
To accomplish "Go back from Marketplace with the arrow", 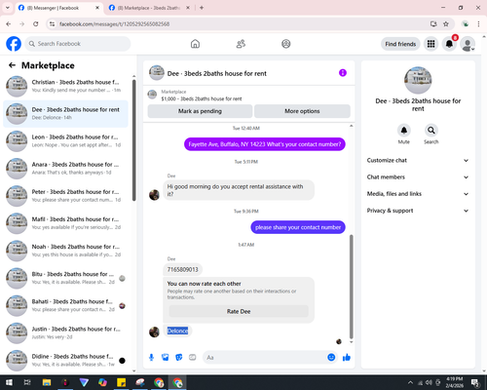I will pos(12,65).
